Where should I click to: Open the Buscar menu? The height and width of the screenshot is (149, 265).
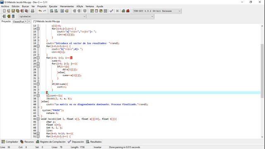pyautogui.click(x=25, y=6)
